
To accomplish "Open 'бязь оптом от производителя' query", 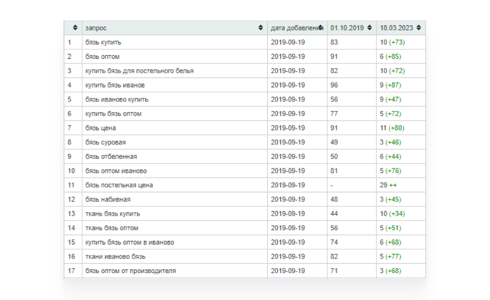I will (x=131, y=271).
